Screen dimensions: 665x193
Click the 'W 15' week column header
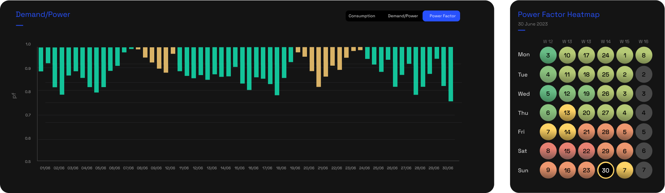[624, 42]
